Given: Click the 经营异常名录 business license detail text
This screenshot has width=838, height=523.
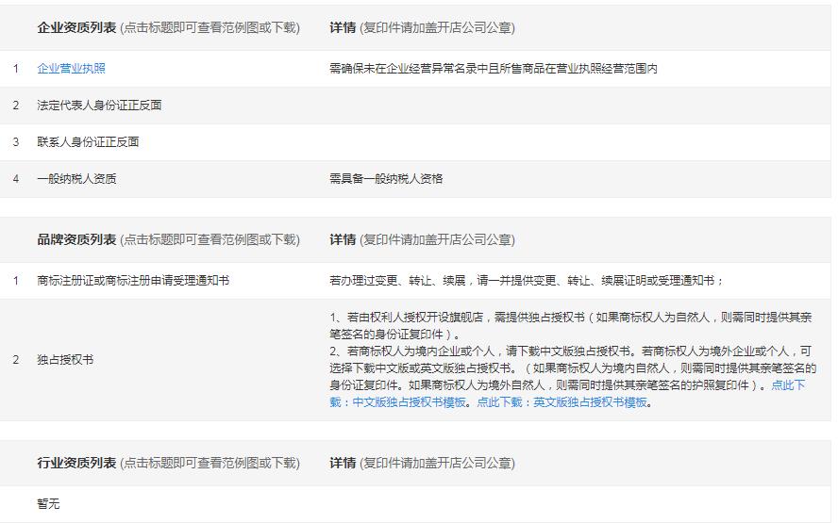Looking at the screenshot, I should [493, 69].
